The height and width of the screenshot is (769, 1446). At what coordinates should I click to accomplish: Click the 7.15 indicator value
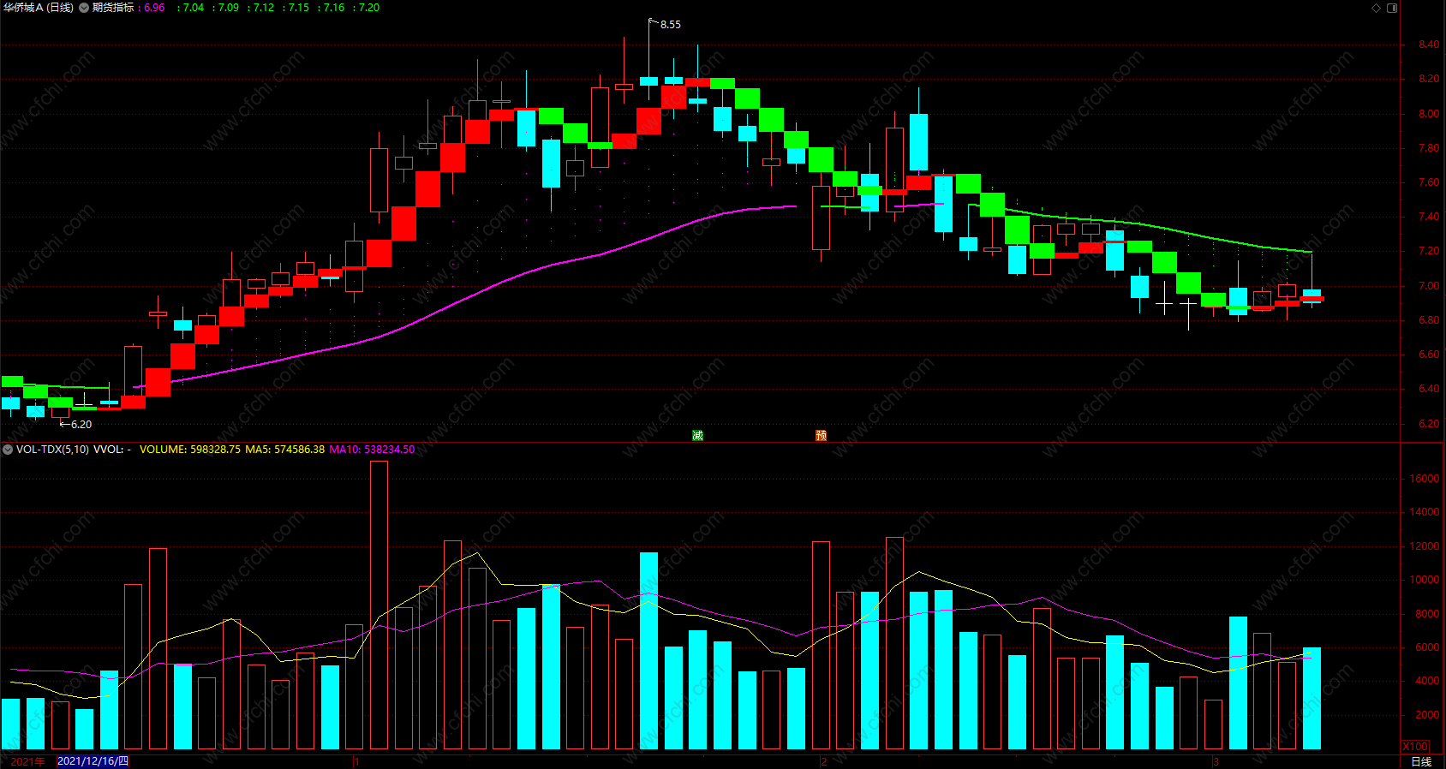tap(299, 8)
